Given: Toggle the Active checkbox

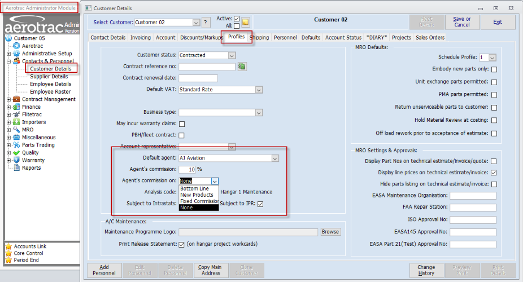Looking at the screenshot, I should coord(237,19).
